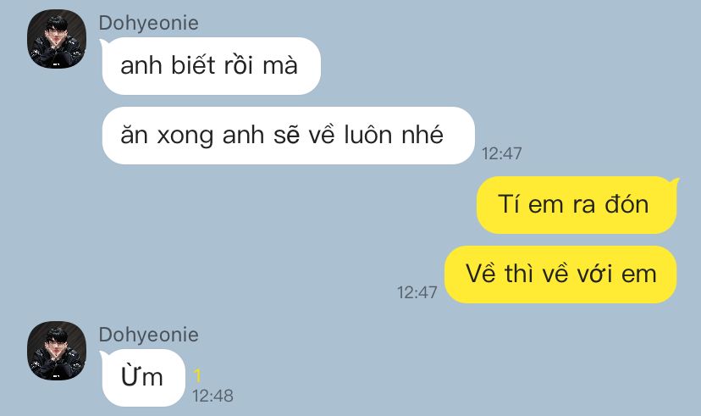Click the Dohyeonie name above the Ừm bubble

tap(148, 335)
